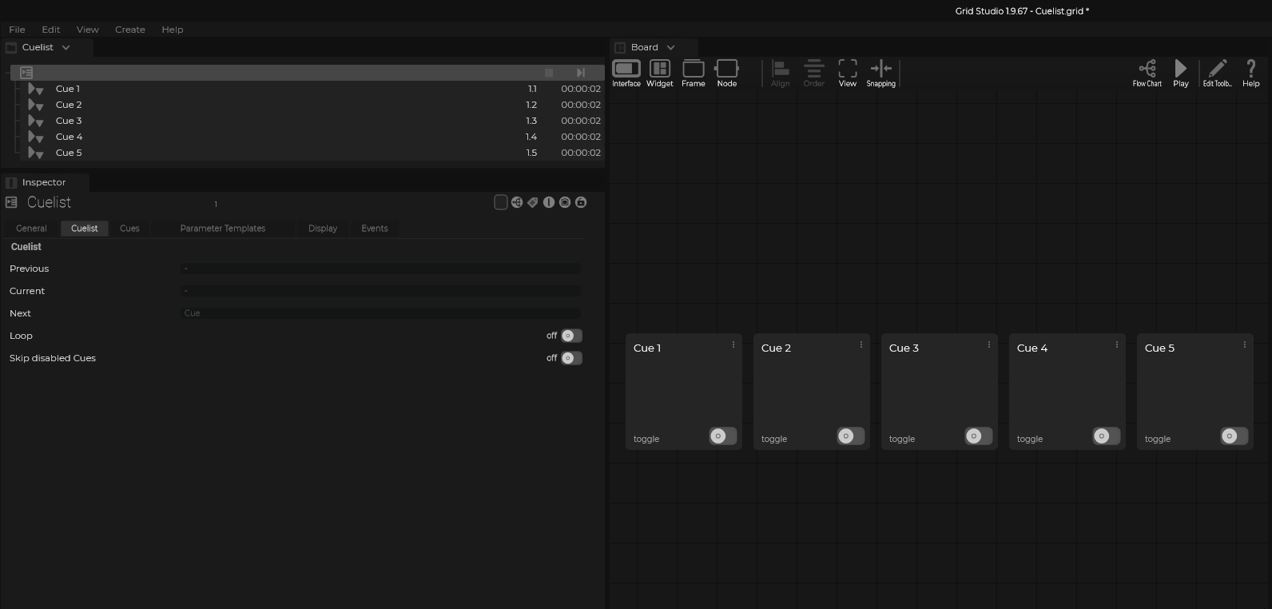Open the Flow Chart view

point(1147,73)
